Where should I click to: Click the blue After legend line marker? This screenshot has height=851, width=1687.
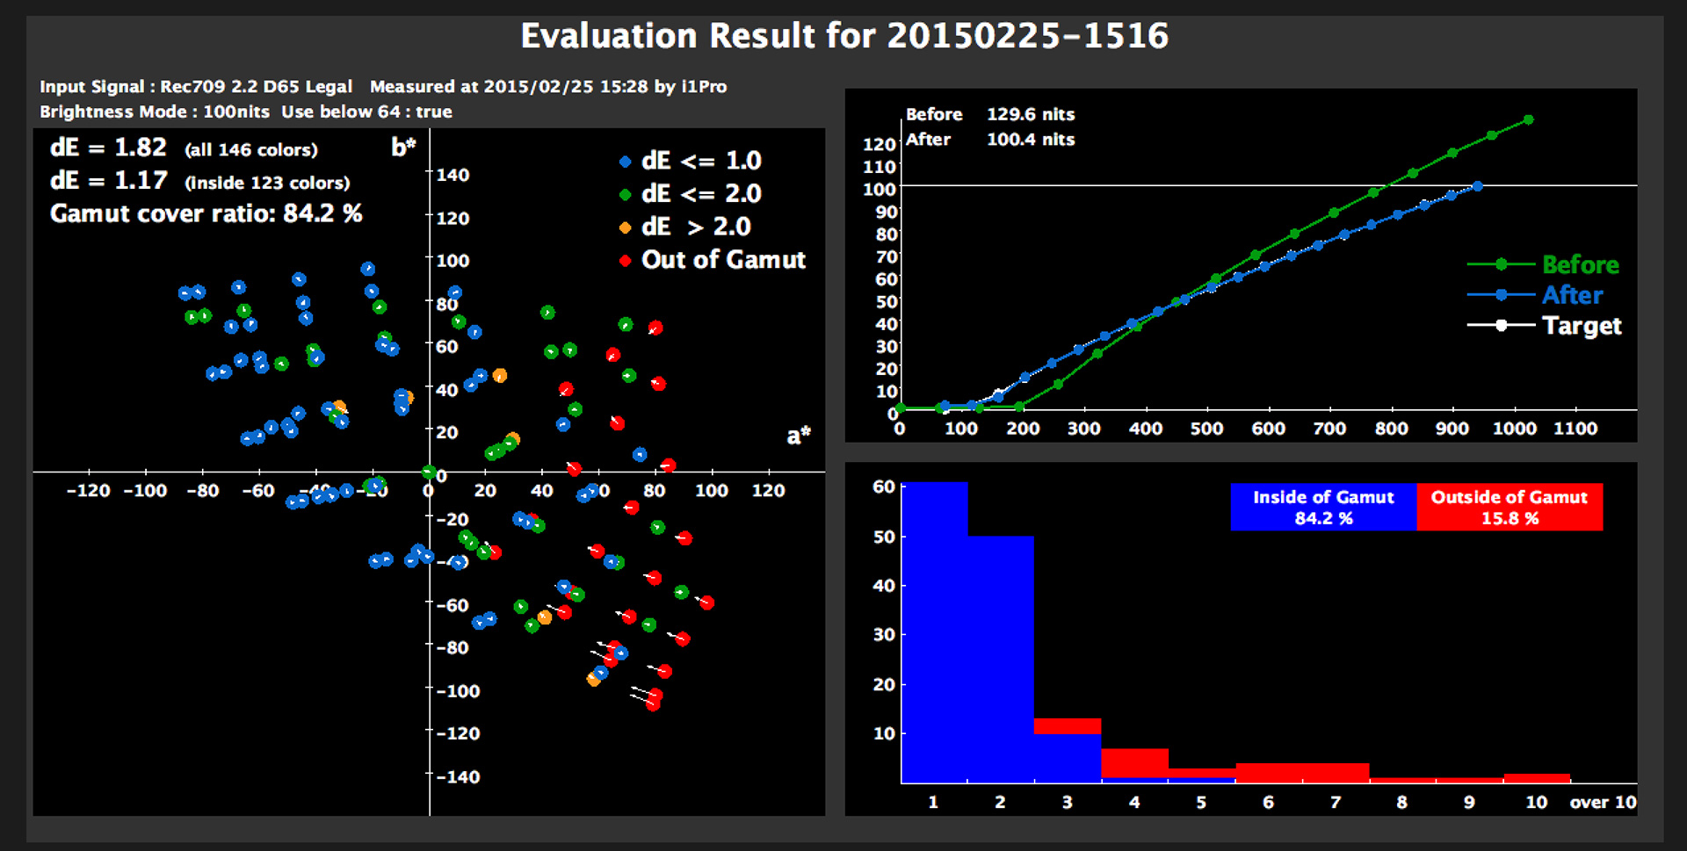pos(1502,295)
